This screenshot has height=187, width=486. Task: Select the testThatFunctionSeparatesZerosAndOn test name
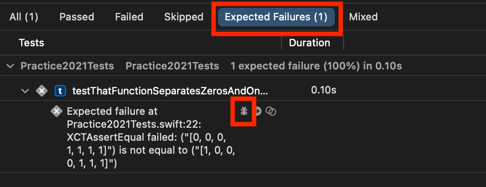[170, 91]
